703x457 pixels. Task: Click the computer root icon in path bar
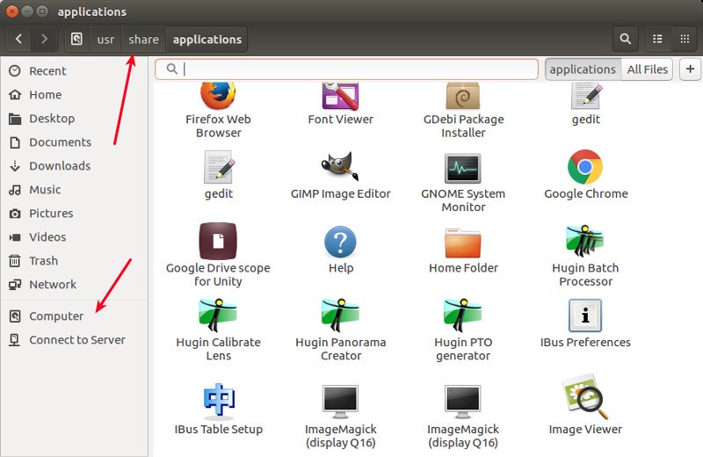(x=76, y=39)
